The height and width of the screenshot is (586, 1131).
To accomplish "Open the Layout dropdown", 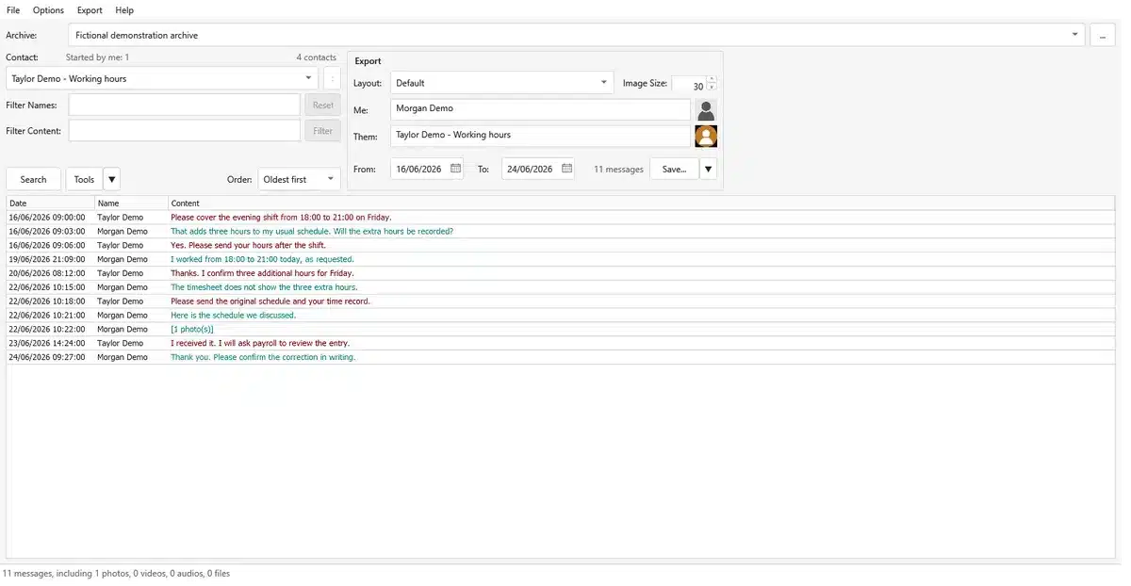I will click(x=604, y=83).
